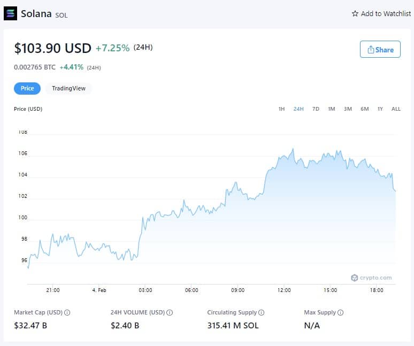Open 24H Volume info icon

coord(170,313)
